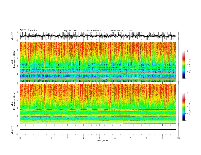Click the "start UT = 1 :20: 0" text

[123, 30]
